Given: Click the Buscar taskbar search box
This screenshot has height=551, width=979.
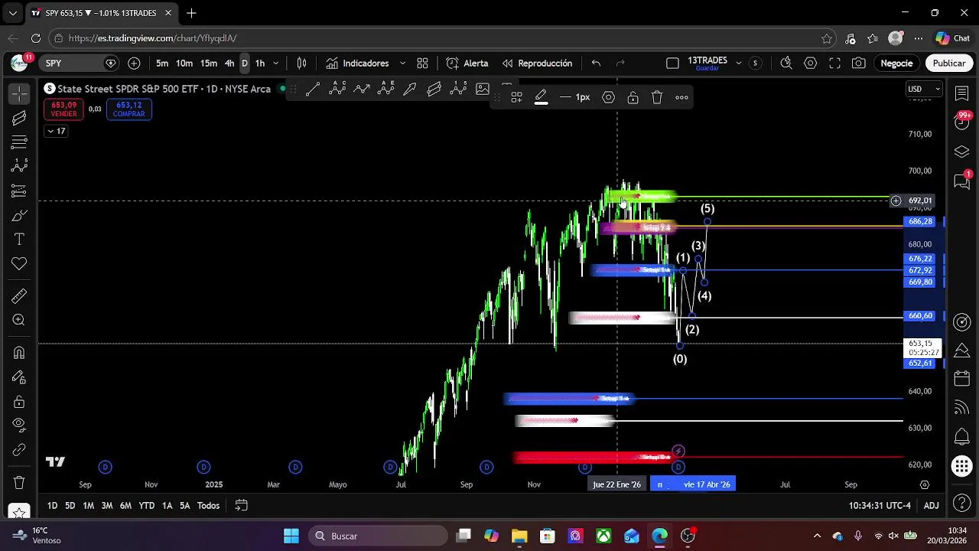Looking at the screenshot, I should point(379,536).
